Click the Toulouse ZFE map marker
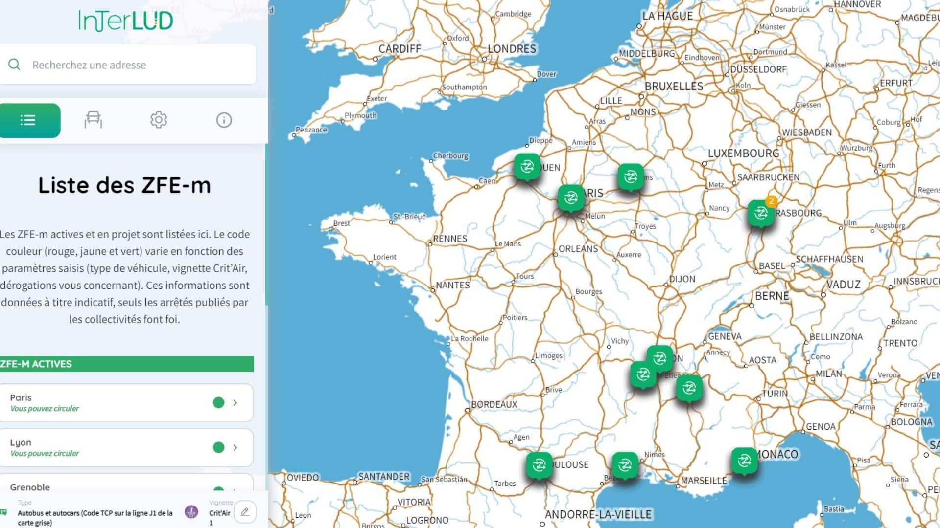The width and height of the screenshot is (940, 528). click(539, 465)
